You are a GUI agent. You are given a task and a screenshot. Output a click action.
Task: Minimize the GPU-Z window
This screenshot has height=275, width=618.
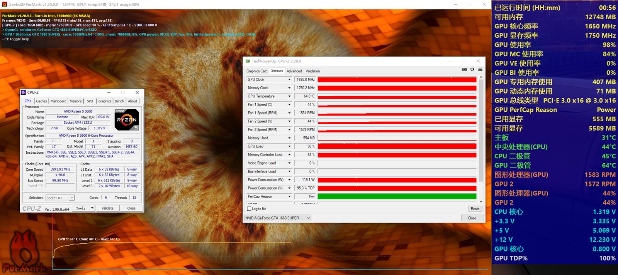pos(450,61)
